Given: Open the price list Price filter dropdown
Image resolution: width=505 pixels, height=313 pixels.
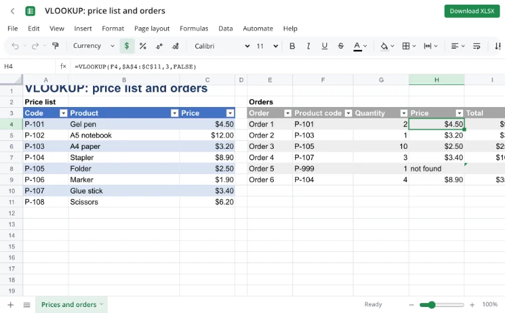Looking at the screenshot, I should (230, 113).
